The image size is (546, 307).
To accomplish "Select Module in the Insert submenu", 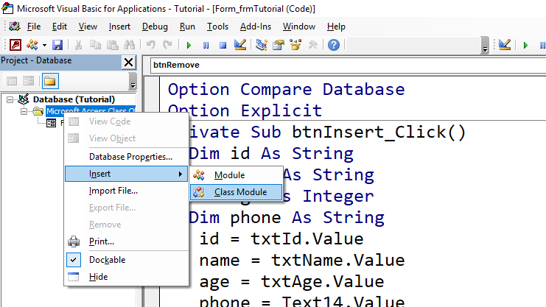I will click(x=237, y=175).
